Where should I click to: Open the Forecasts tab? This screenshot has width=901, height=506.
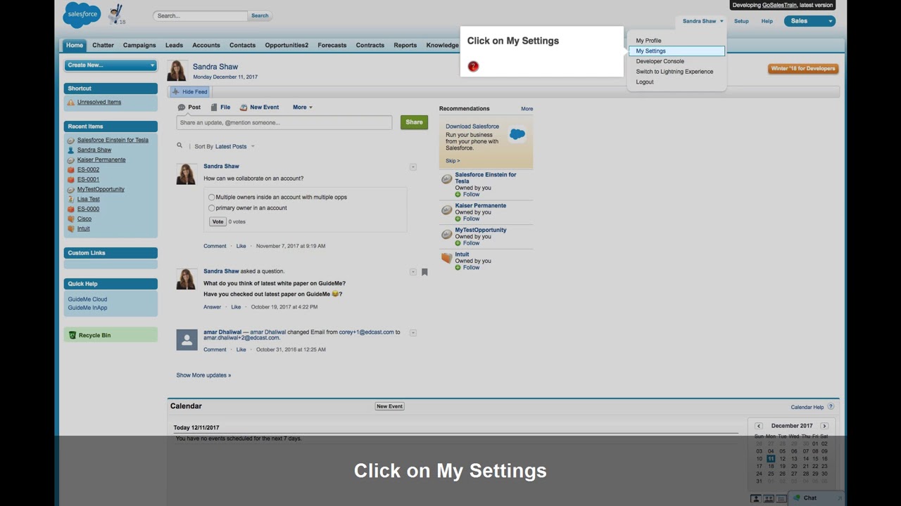(x=332, y=45)
